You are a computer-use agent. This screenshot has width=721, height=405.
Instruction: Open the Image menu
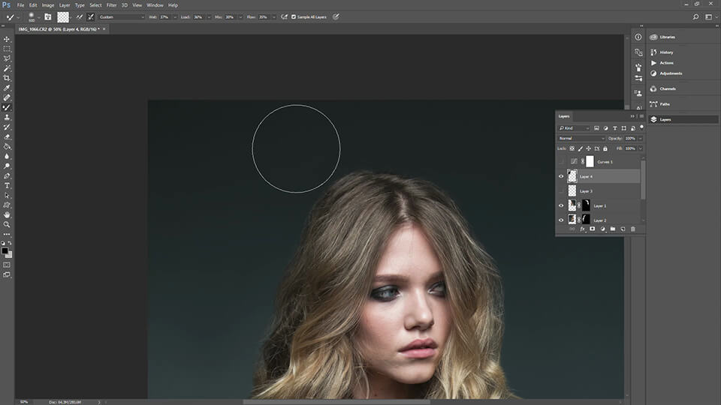click(48, 5)
